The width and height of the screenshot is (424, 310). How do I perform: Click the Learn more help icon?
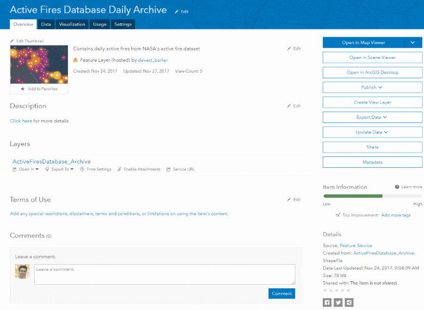point(397,187)
